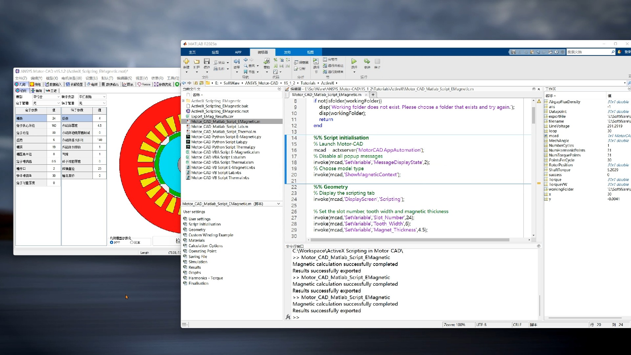Click the MATLAB Open (打开) folder icon

pyautogui.click(x=197, y=61)
